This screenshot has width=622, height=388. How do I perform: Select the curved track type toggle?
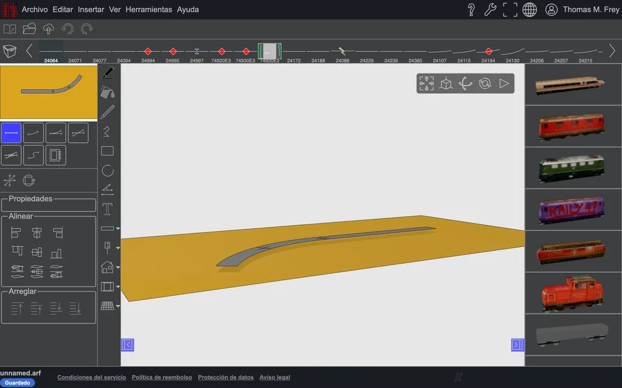(33, 133)
